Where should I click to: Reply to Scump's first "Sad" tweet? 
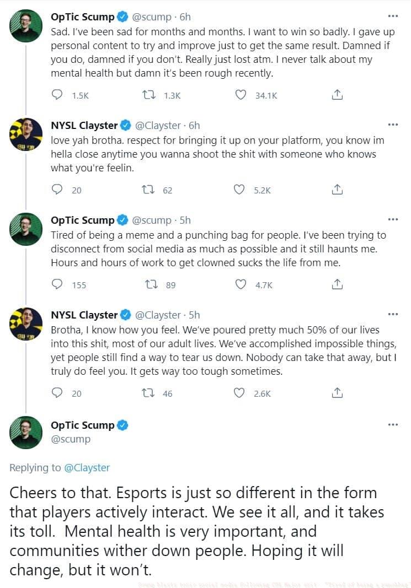(57, 95)
